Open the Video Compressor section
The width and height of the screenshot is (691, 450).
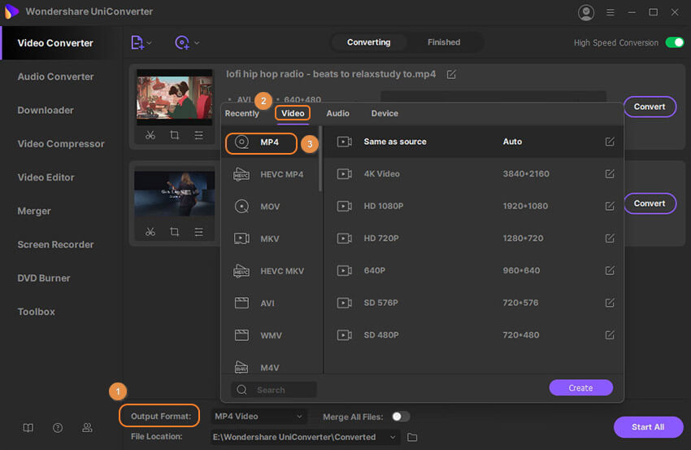tap(61, 144)
